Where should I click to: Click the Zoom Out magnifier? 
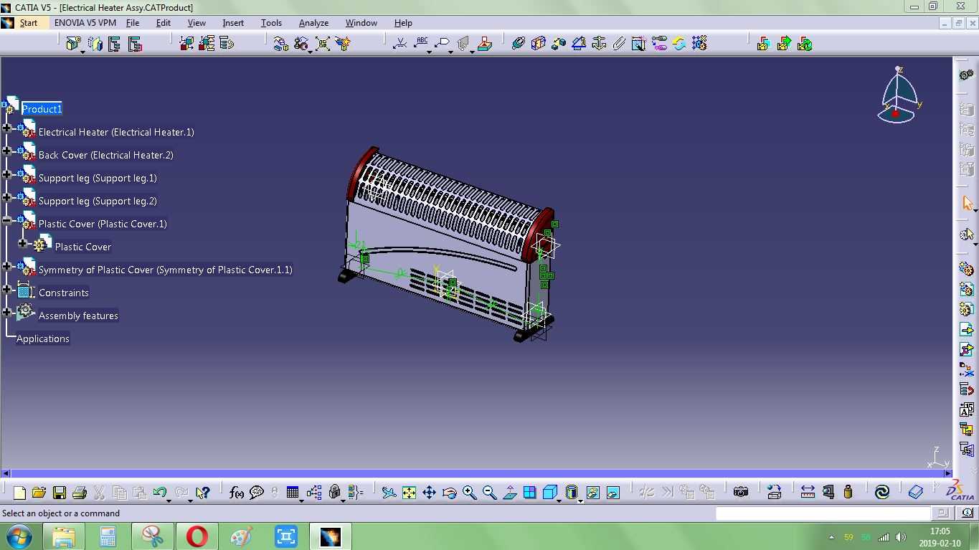(x=490, y=493)
